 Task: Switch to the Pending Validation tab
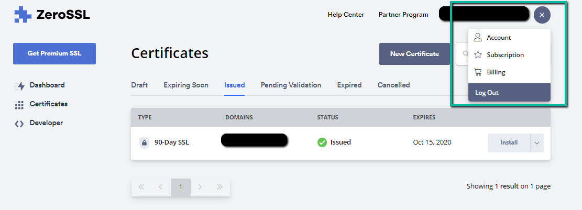click(291, 85)
